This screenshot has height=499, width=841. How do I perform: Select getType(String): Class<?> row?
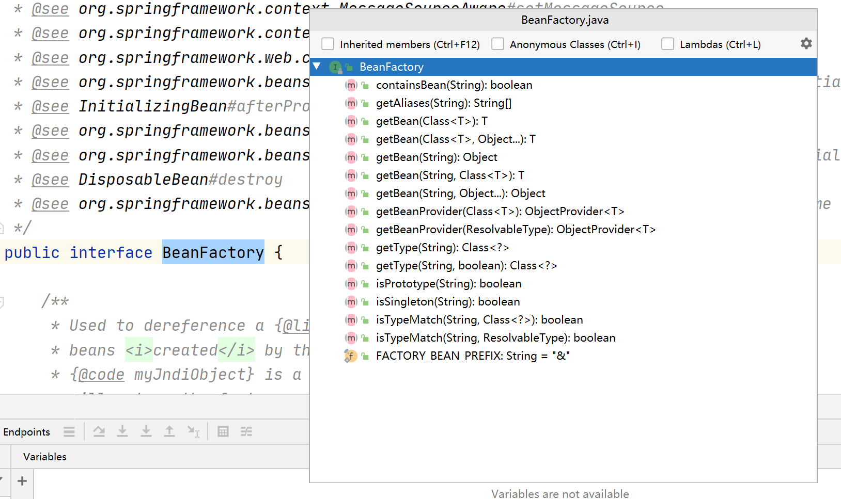click(x=563, y=248)
